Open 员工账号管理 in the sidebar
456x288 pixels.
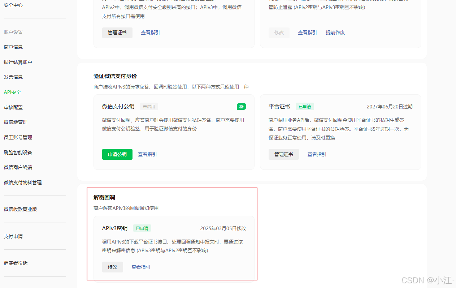(x=18, y=137)
